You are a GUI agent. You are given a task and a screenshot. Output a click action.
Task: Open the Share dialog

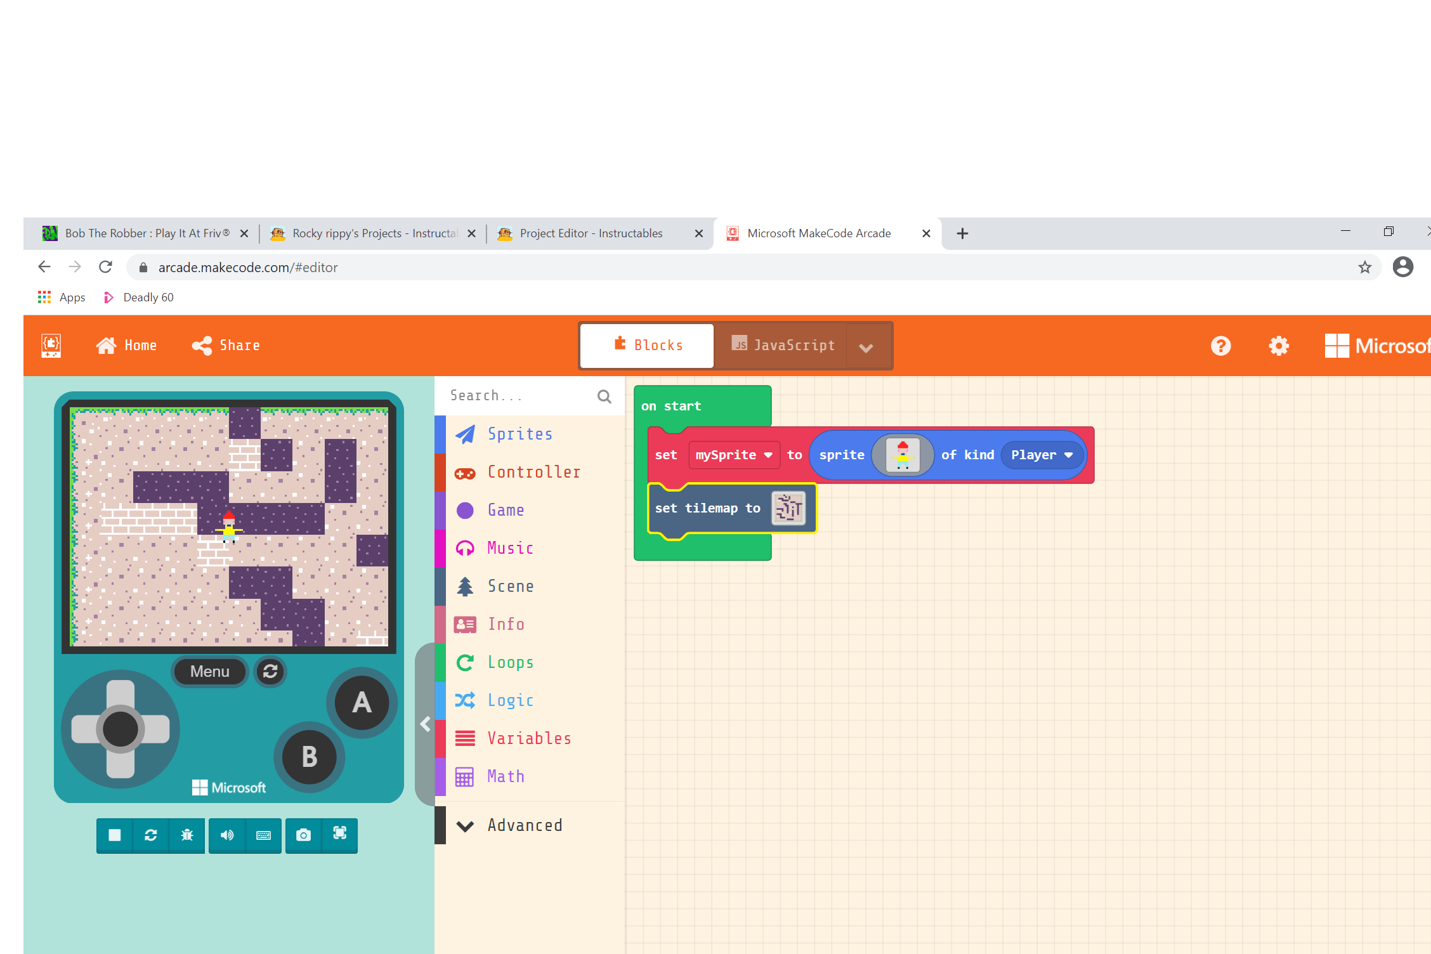(x=225, y=345)
